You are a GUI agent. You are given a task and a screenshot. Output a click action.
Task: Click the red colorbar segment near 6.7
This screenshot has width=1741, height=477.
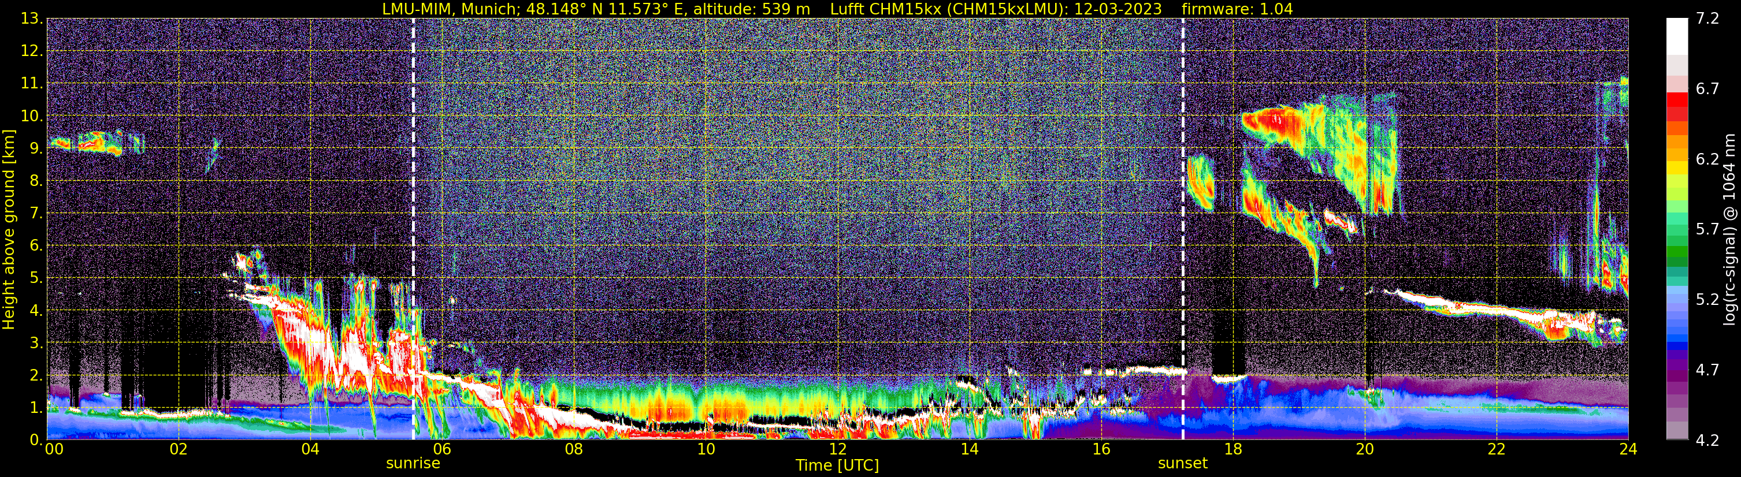pos(1677,99)
